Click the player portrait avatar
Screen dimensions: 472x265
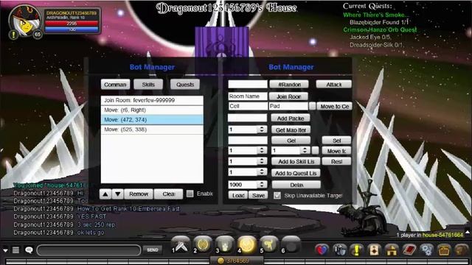(x=24, y=21)
